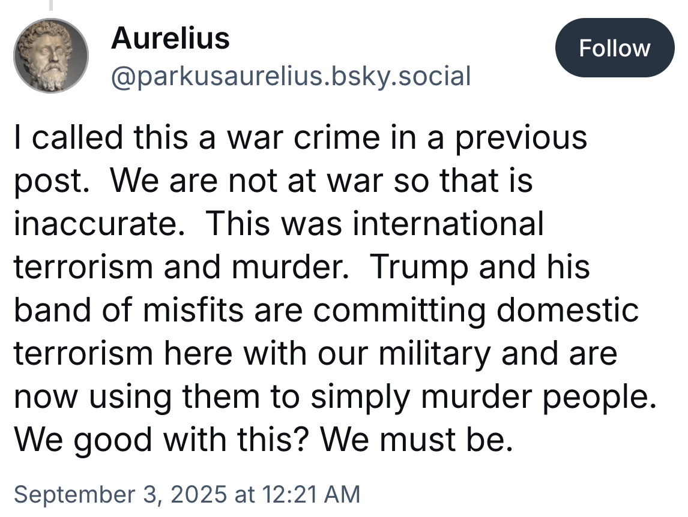Click the 12:21 AM time text
The height and width of the screenshot is (517, 688).
click(308, 495)
